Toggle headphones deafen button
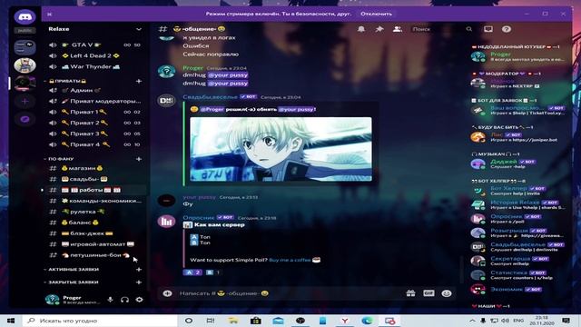 pos(124,300)
